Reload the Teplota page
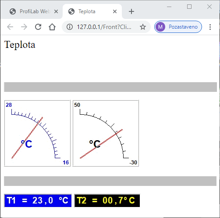220x218 pixels. point(38,27)
